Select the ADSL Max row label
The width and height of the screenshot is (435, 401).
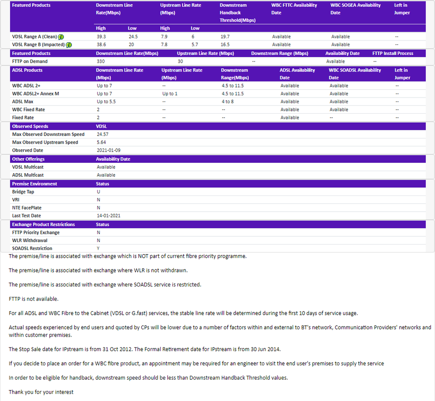coord(23,101)
